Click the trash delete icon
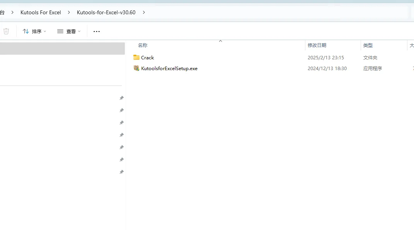 [6, 31]
